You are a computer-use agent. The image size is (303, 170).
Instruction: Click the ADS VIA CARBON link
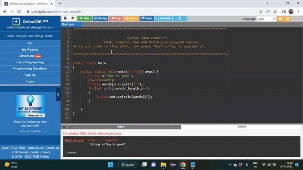coord(30,131)
